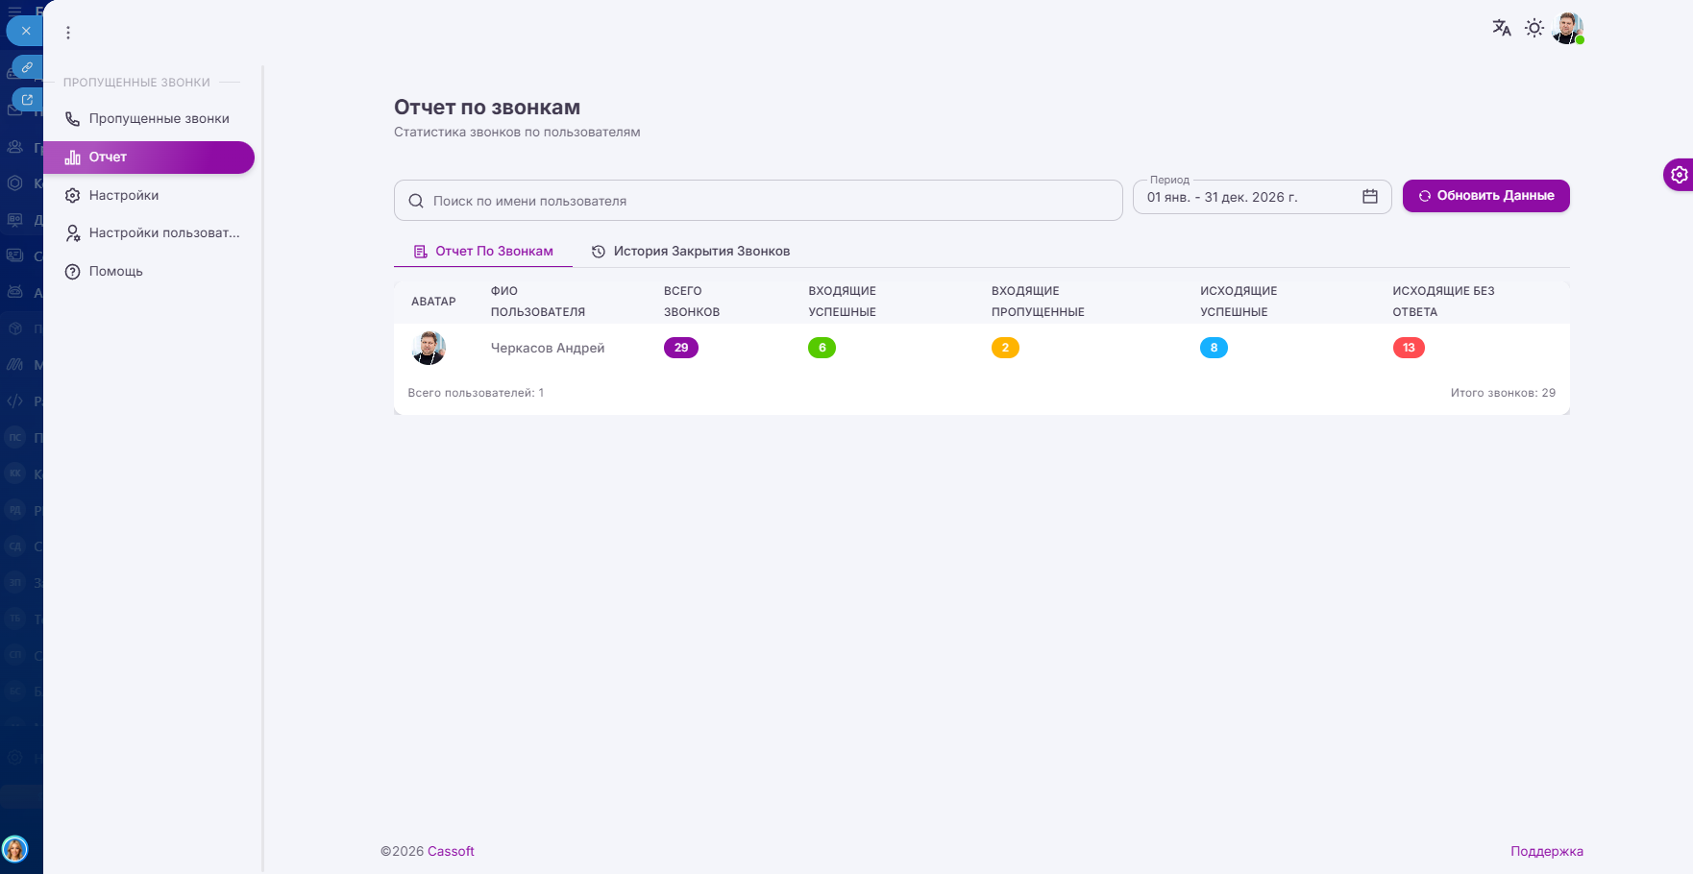Click the open in new window icon
Image resolution: width=1693 pixels, height=874 pixels.
27,99
